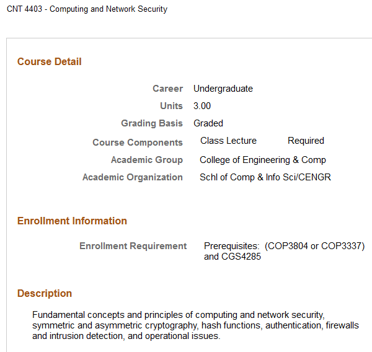
Task: Click the Course Components label
Action: click(x=138, y=143)
